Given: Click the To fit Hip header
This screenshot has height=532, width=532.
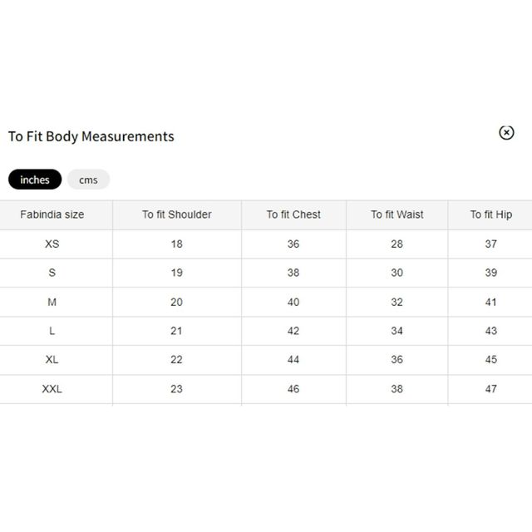Looking at the screenshot, I should [x=491, y=214].
